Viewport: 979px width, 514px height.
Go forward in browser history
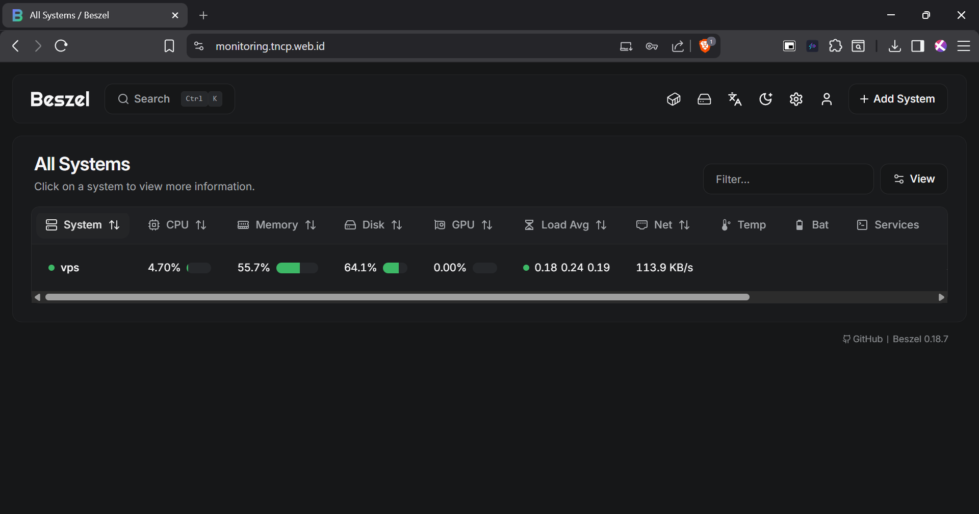[38, 46]
